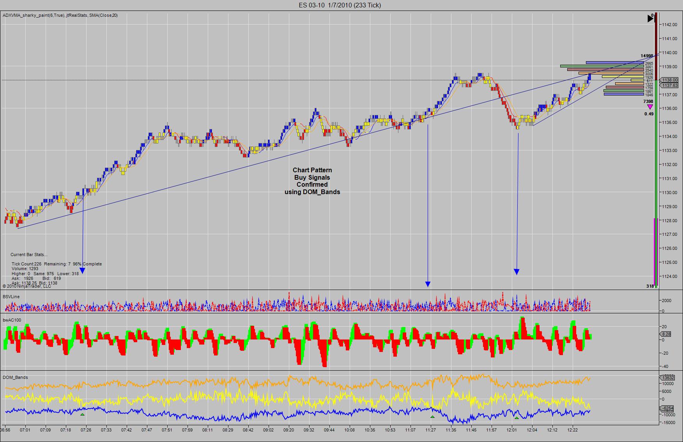Select the green triangle marker above 11:27
The image size is (683, 442).
click(x=432, y=417)
